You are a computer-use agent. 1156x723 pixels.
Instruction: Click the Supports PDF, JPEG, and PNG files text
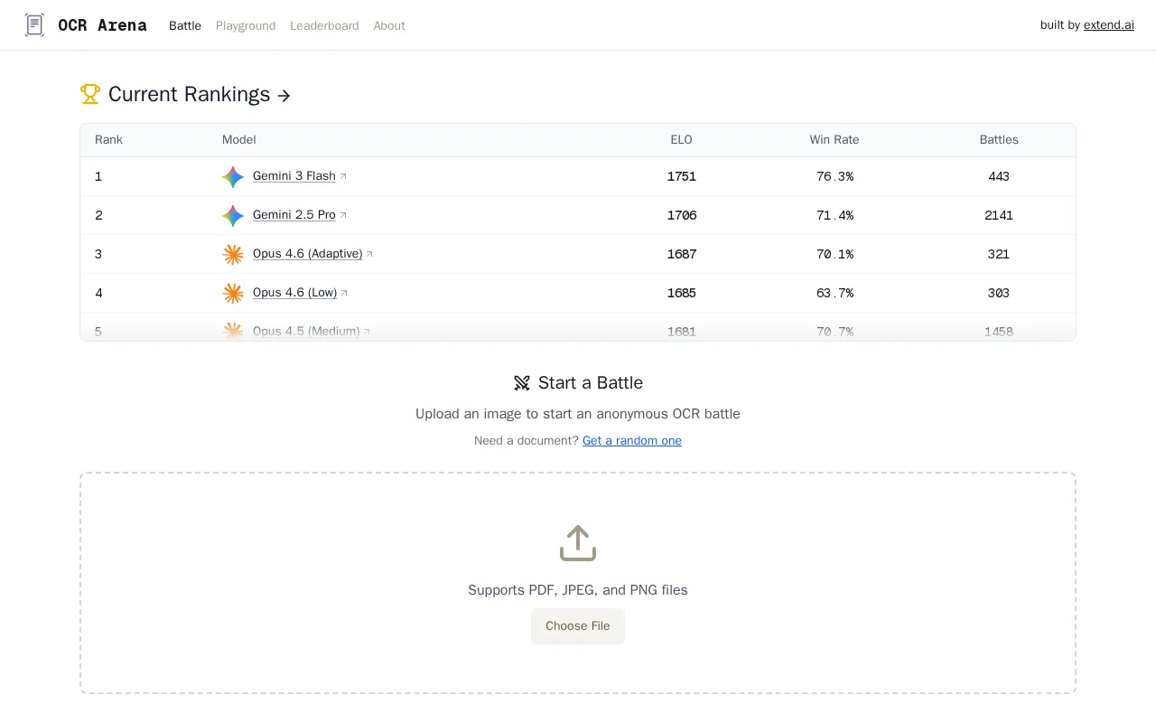tap(578, 590)
